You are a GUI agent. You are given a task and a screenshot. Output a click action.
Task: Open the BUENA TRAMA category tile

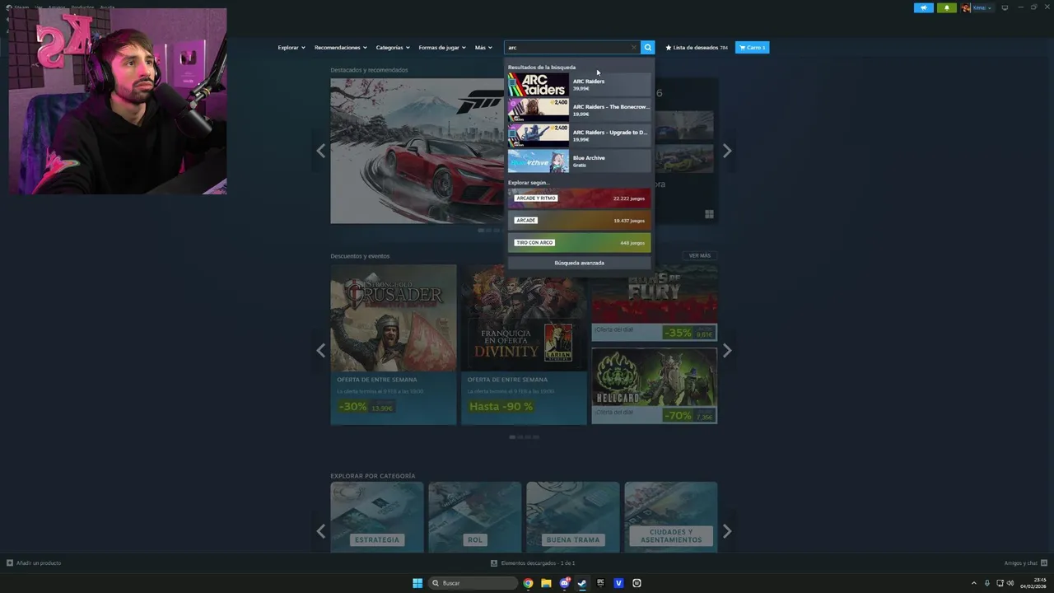tap(573, 517)
